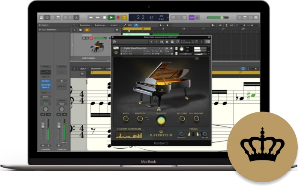Click the Duplicate Track button
This screenshot has height=187, width=300.
(x=81, y=30)
